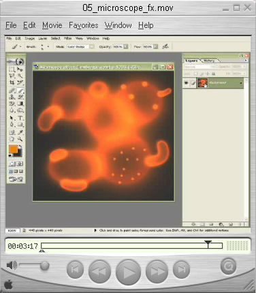
Task: Click the Apple logo in QuickTime player
Action: [8, 285]
